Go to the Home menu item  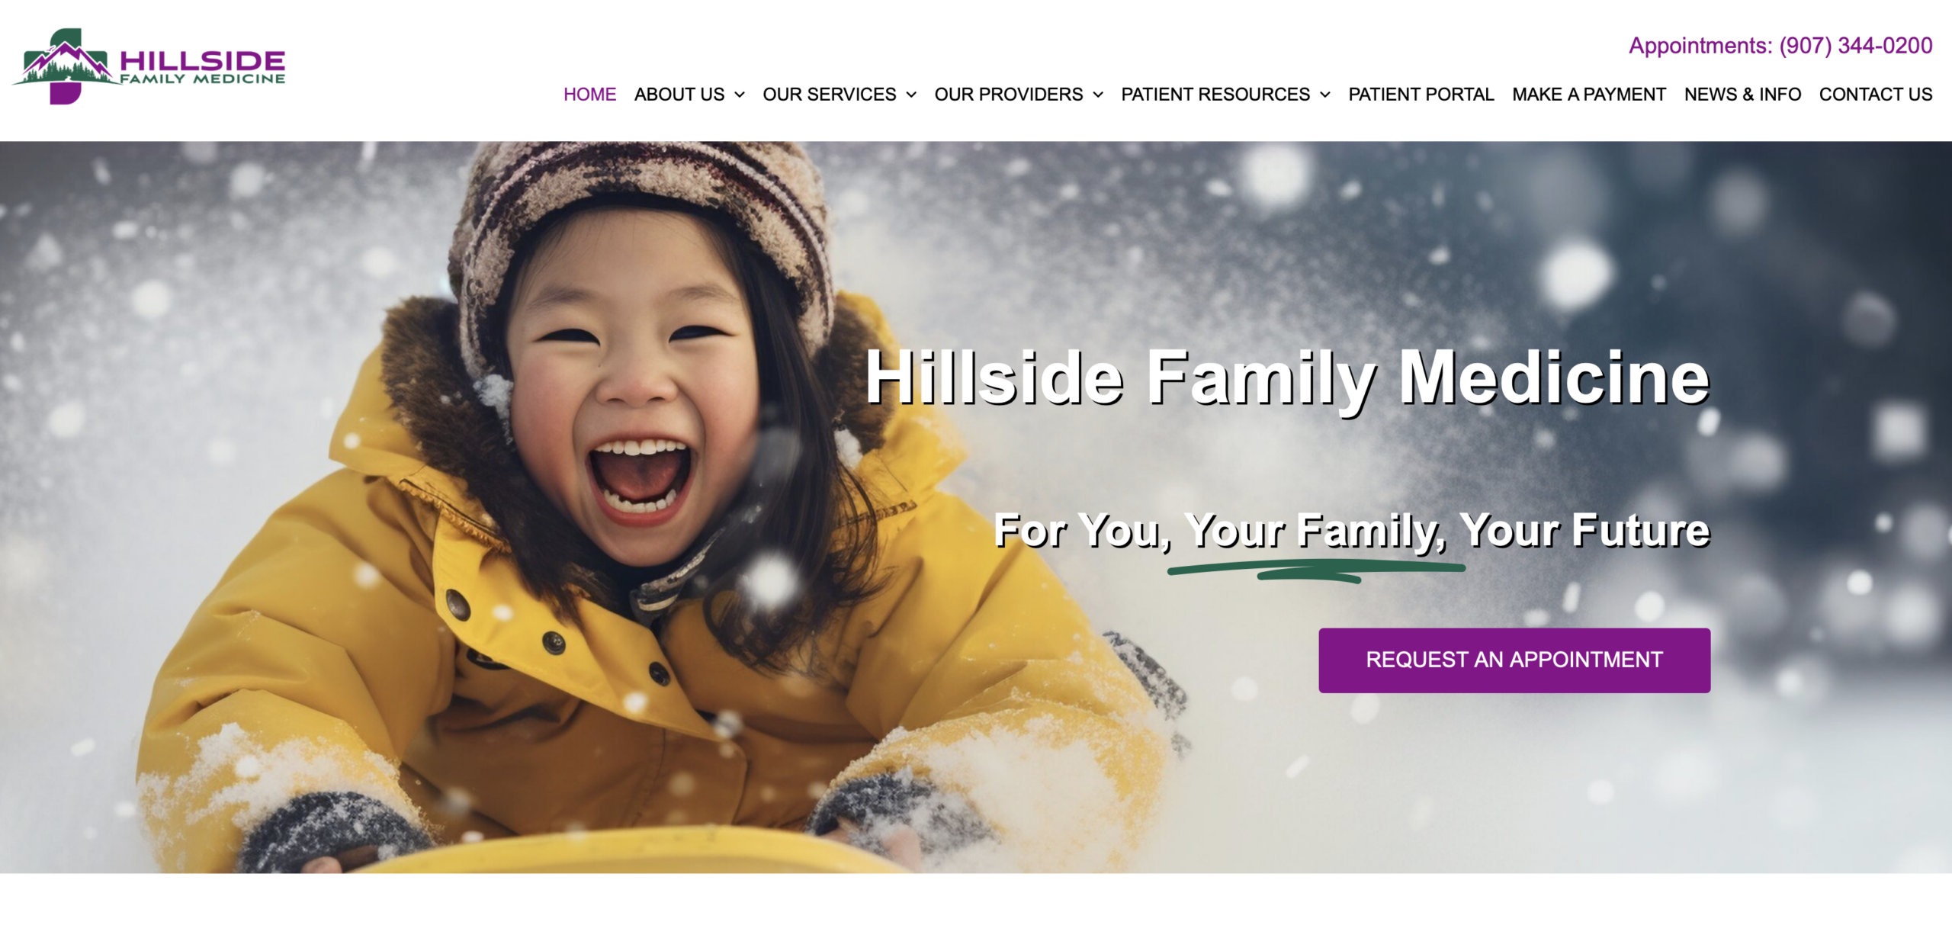(x=589, y=95)
